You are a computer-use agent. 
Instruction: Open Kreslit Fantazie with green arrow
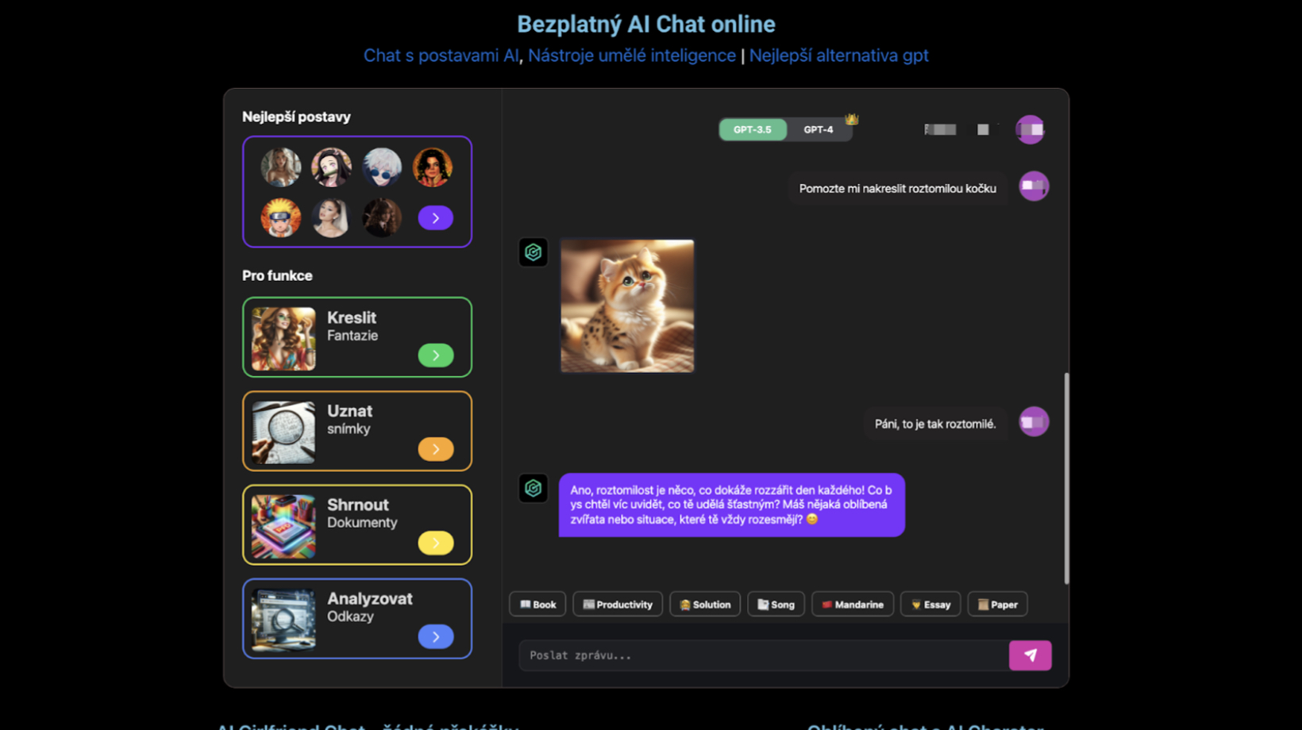pos(436,355)
